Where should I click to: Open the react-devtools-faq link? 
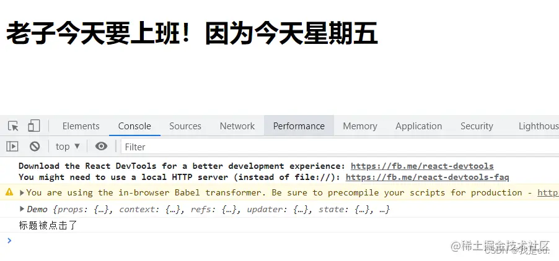tap(427, 177)
